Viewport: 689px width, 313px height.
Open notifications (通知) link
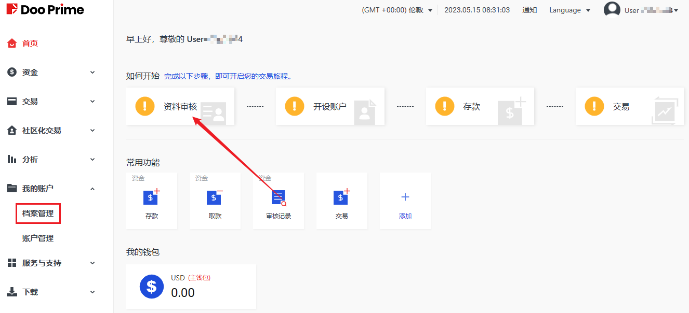[x=529, y=10]
